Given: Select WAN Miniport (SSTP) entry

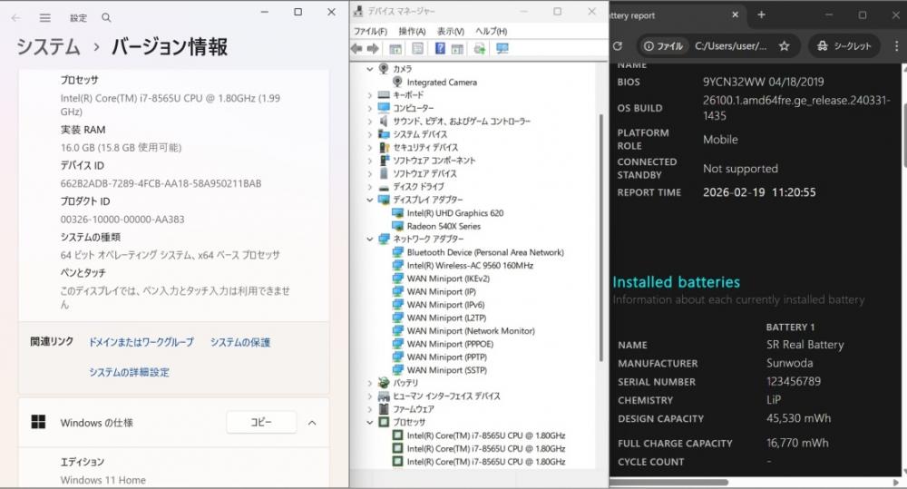Looking at the screenshot, I should (446, 370).
